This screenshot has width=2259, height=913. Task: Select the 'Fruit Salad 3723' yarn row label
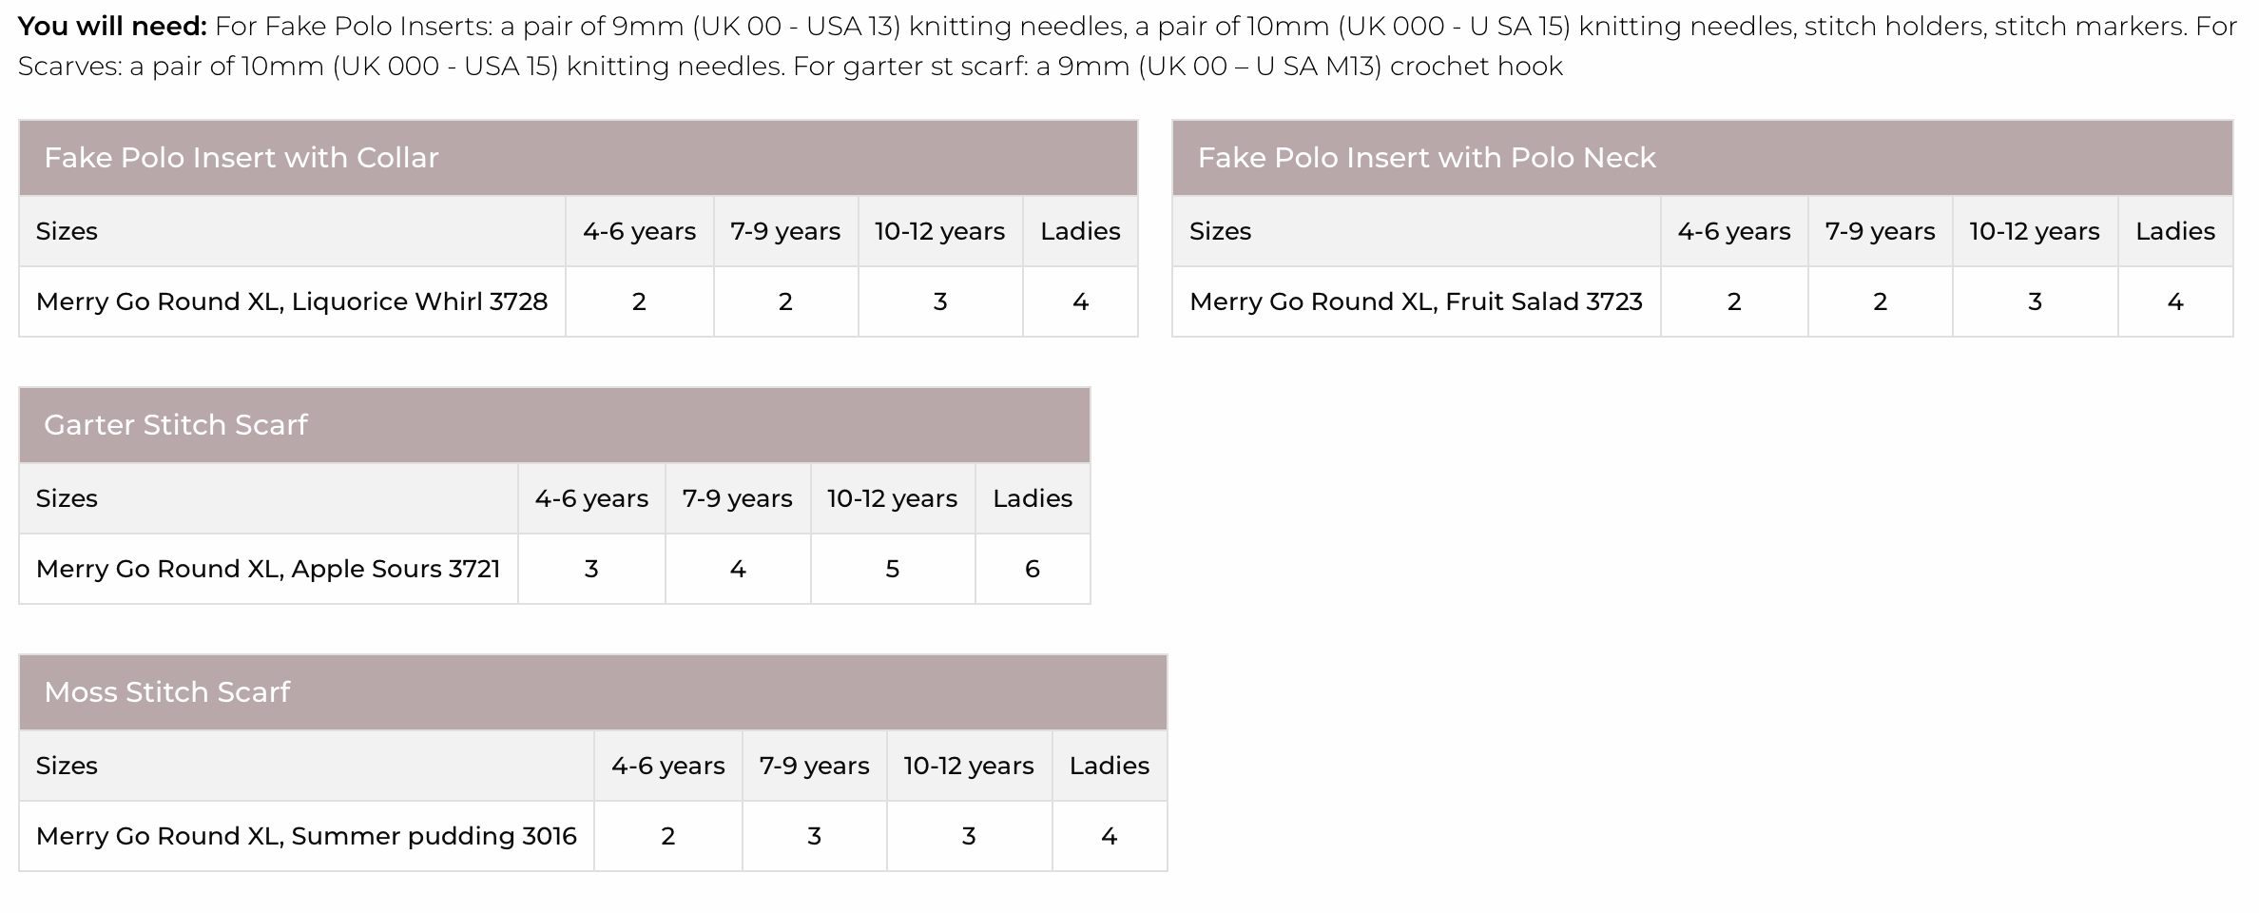[x=1416, y=302]
